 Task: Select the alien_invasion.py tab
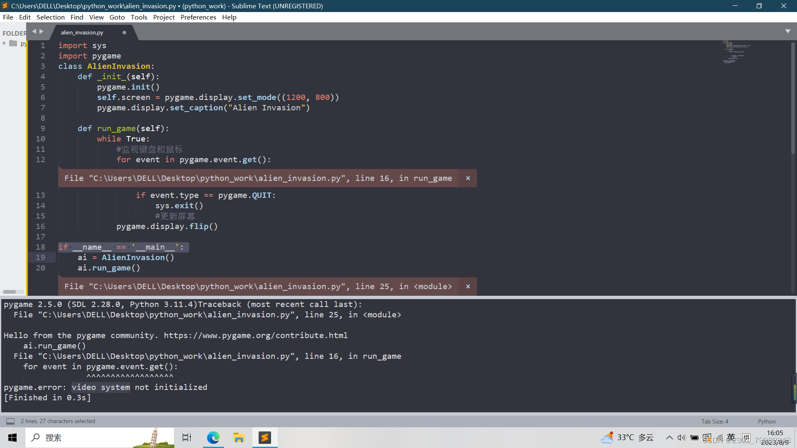click(82, 32)
